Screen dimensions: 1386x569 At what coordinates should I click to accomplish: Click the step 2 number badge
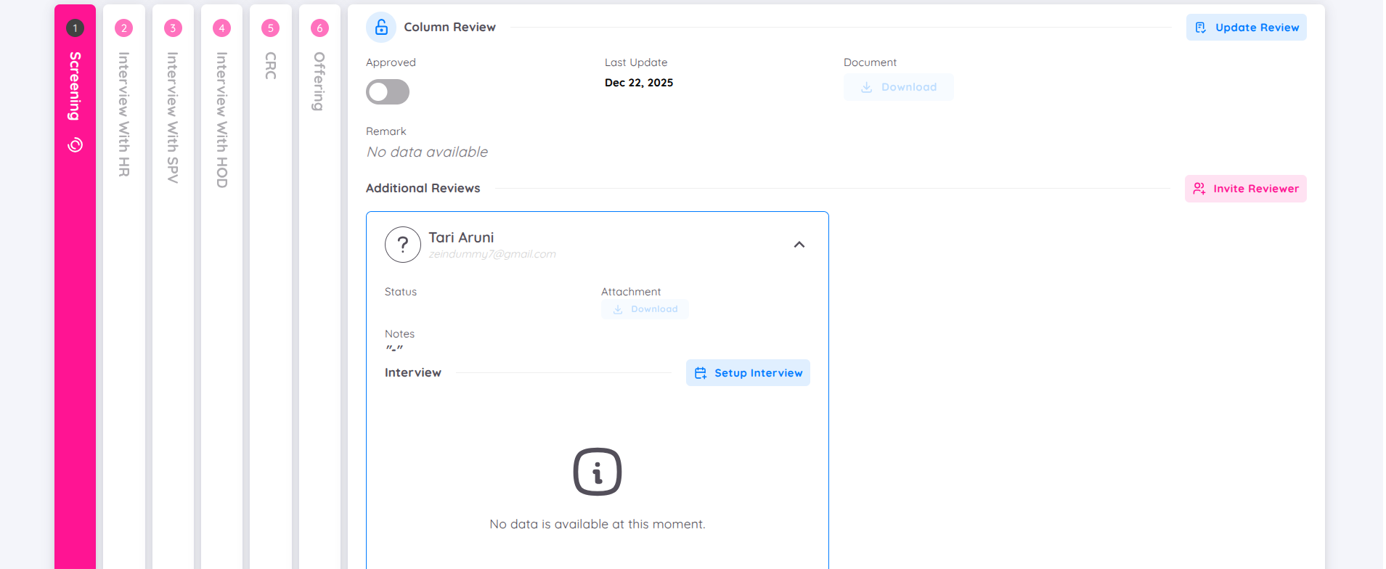(x=124, y=28)
